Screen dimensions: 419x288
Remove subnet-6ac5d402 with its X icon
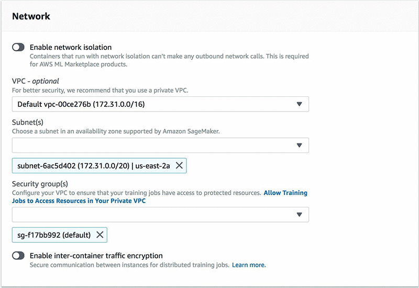179,165
